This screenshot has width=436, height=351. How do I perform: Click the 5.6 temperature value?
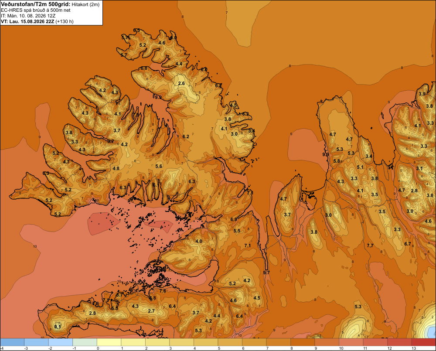tap(159, 166)
